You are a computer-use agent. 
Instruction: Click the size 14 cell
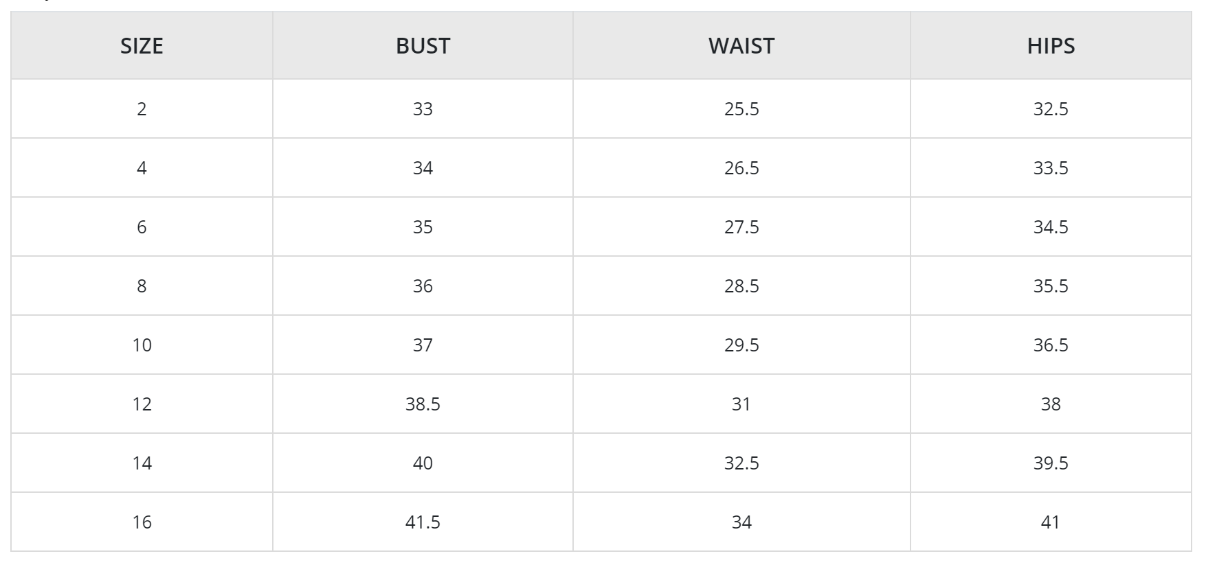click(x=142, y=463)
